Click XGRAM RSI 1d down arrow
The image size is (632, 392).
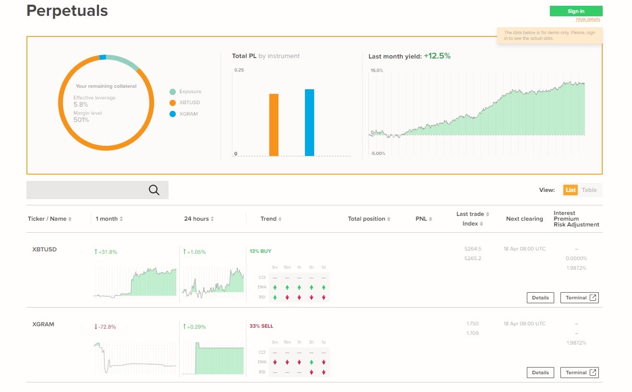point(324,372)
